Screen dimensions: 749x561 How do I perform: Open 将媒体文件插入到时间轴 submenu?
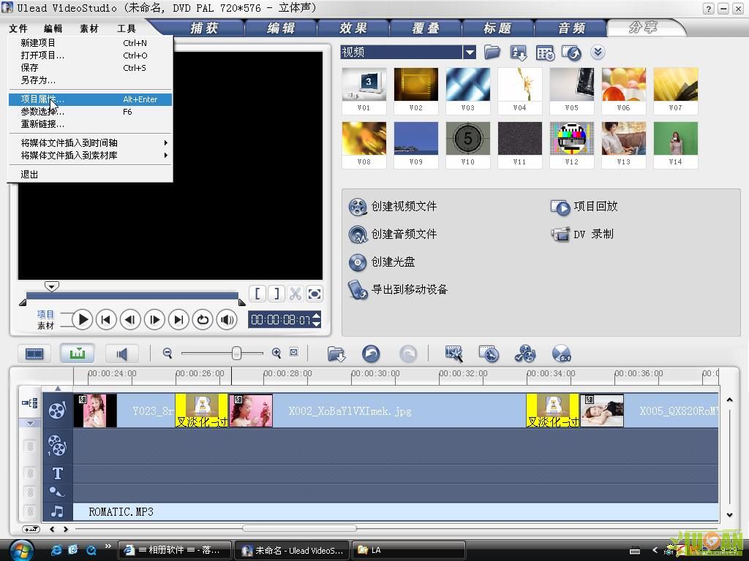coord(90,142)
